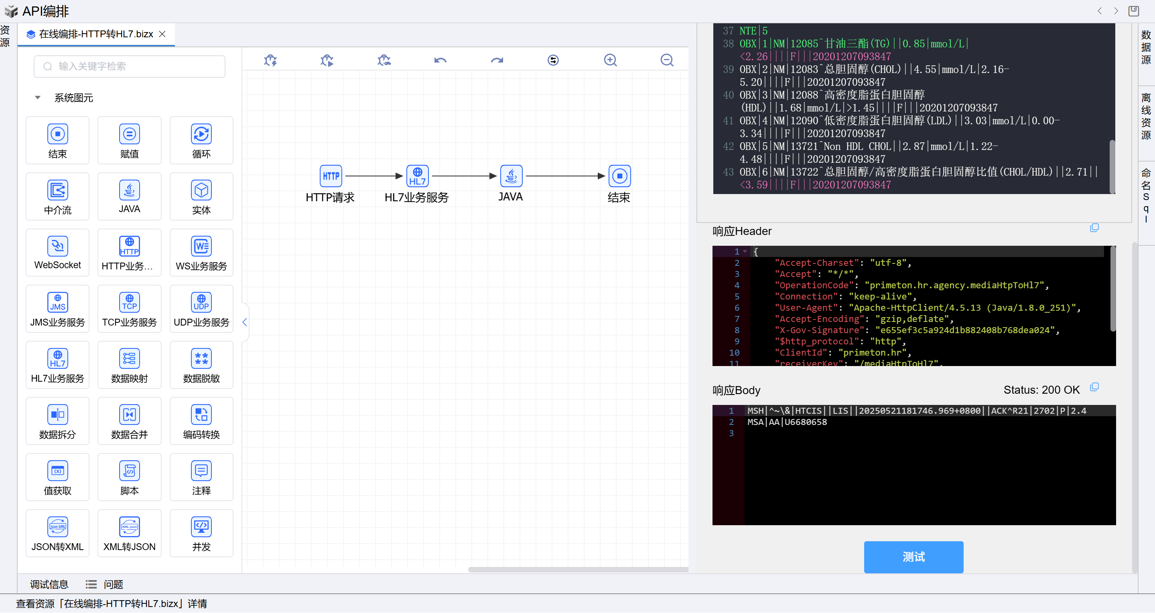Screen dimensions: 1155x613
Task: Click the HL7业务服务 node on canvas
Action: (x=417, y=176)
